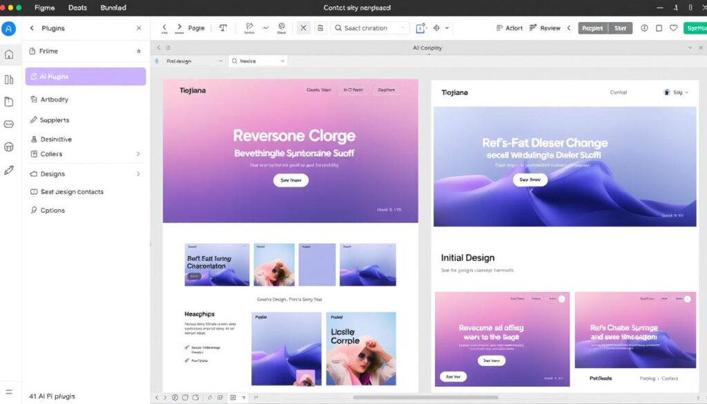
Task: Open the game controller icon in the left rail
Action: click(x=8, y=124)
